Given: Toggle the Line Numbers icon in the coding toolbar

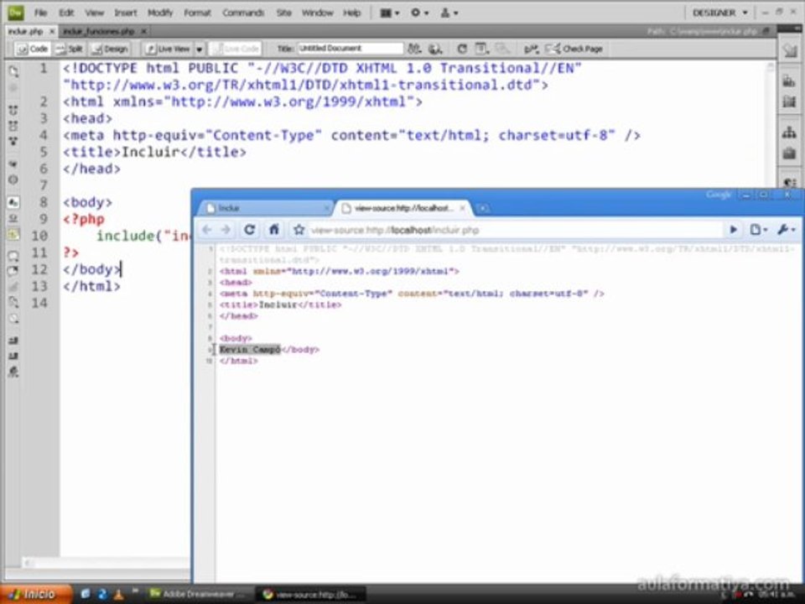Looking at the screenshot, I should point(13,203).
